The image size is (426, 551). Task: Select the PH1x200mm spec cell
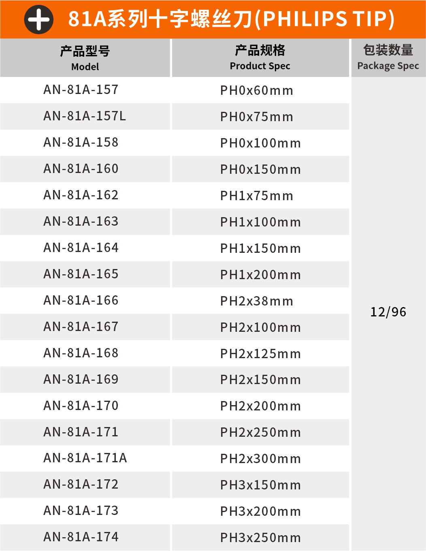tap(260, 275)
